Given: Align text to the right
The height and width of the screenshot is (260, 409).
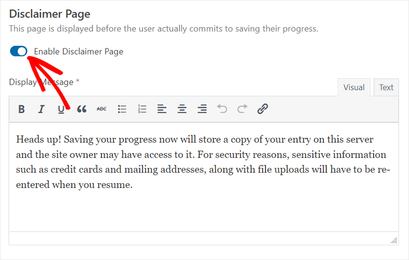Looking at the screenshot, I should [x=202, y=109].
